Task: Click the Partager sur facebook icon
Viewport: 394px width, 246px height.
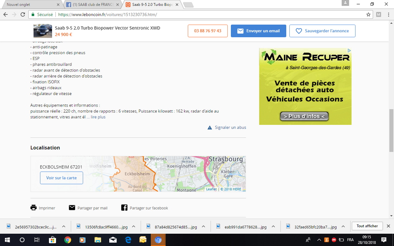Action: tap(124, 208)
